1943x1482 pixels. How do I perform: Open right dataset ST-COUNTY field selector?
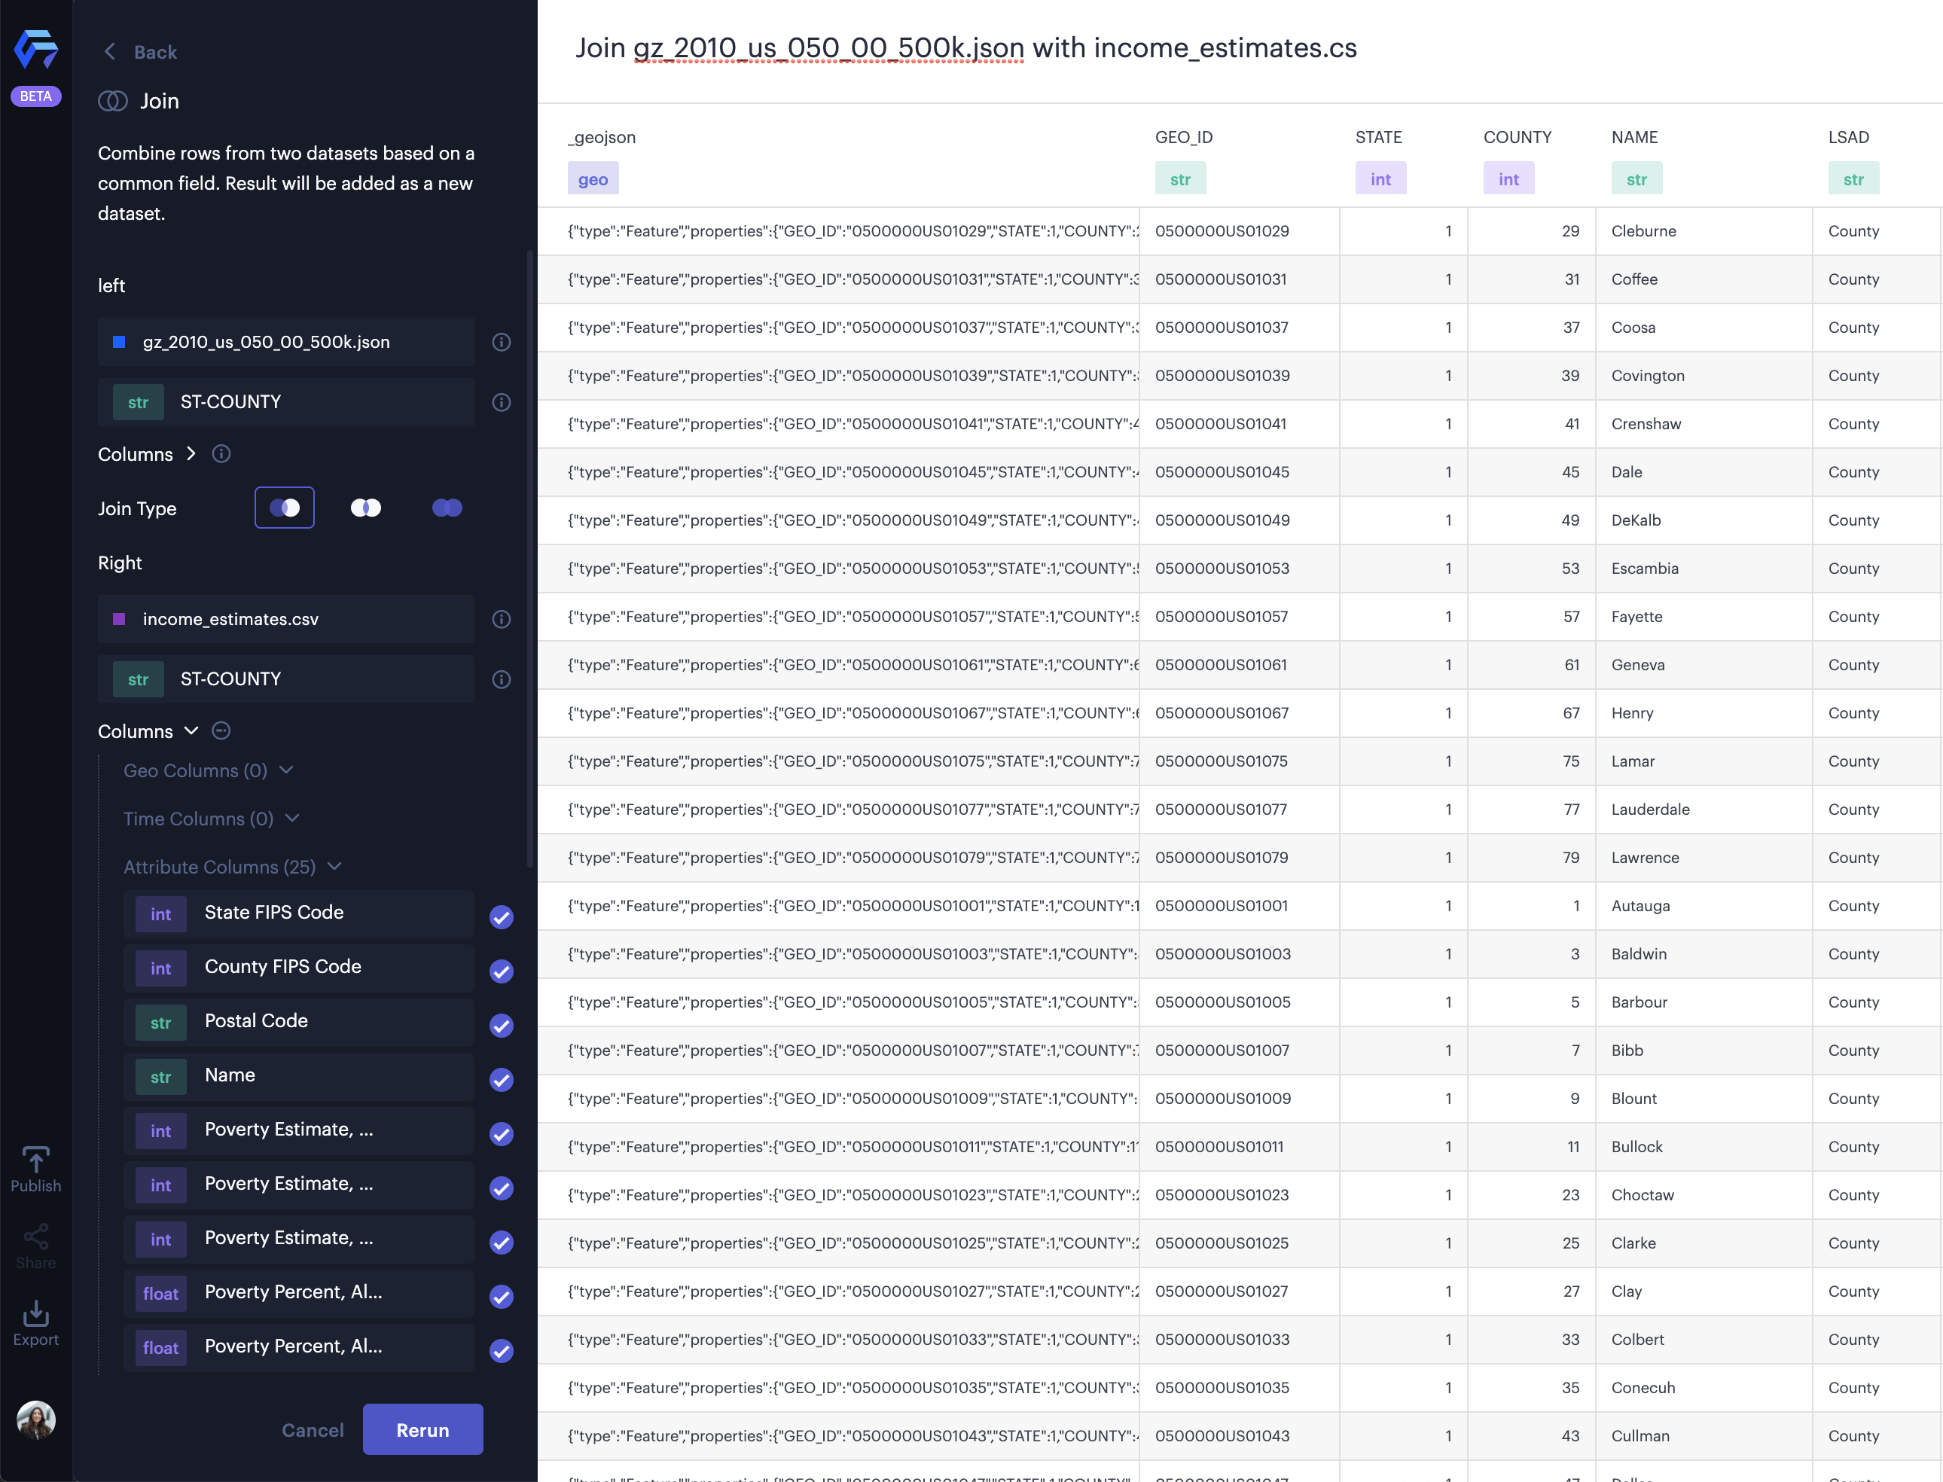coord(285,679)
